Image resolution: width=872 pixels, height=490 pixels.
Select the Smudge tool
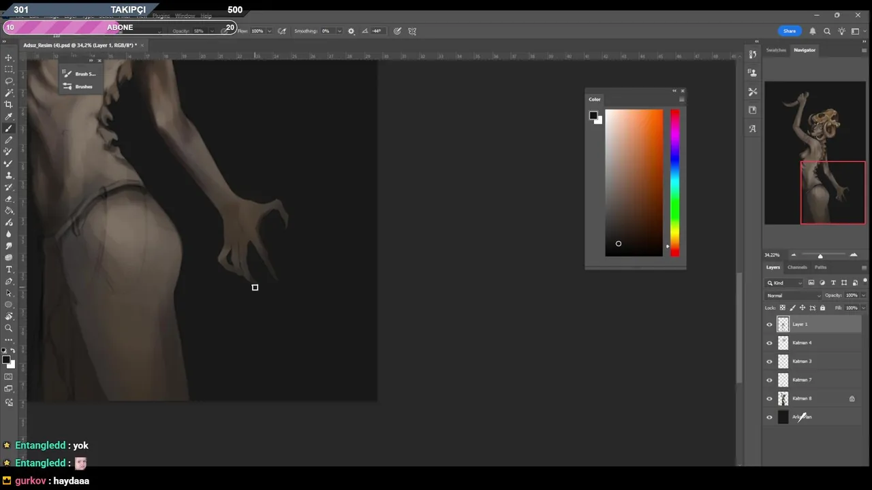[x=9, y=246]
